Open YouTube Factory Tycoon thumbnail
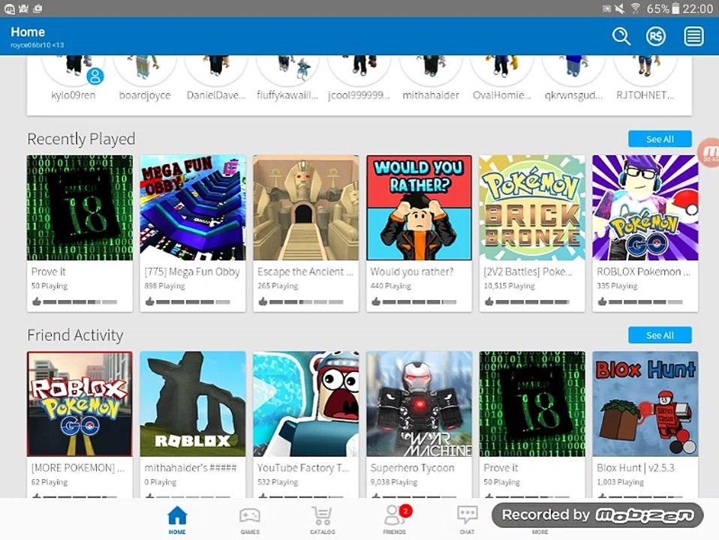 pyautogui.click(x=306, y=403)
